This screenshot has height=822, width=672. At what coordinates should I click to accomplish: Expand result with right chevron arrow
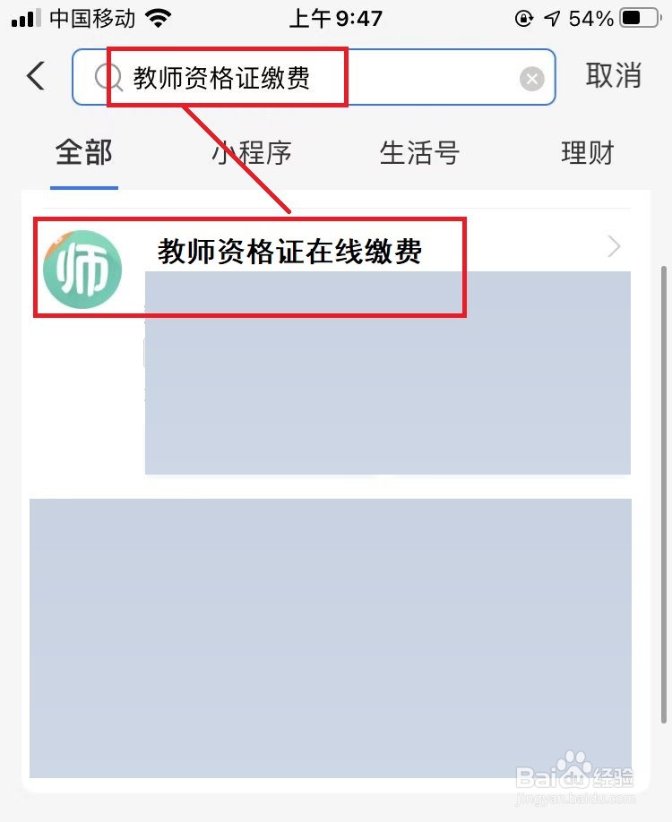click(614, 246)
